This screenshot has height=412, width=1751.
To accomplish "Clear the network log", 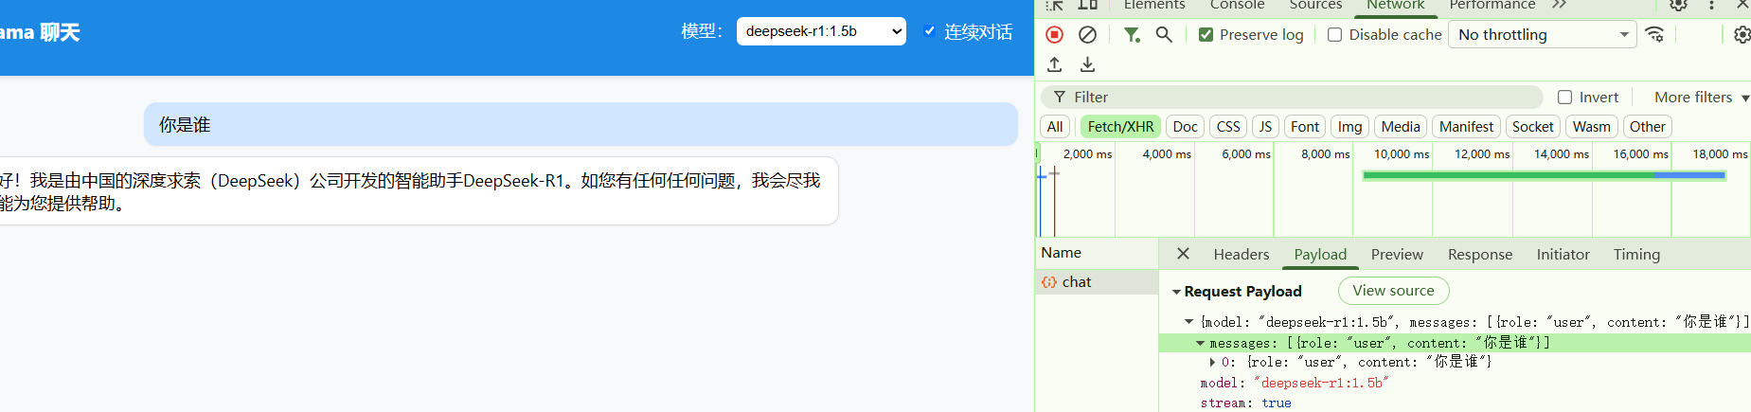I will pos(1087,34).
